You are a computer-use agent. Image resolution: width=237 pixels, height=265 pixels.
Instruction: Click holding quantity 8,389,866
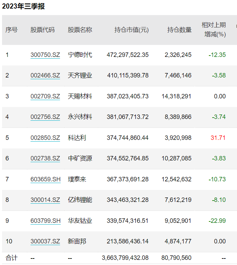tap(178, 117)
